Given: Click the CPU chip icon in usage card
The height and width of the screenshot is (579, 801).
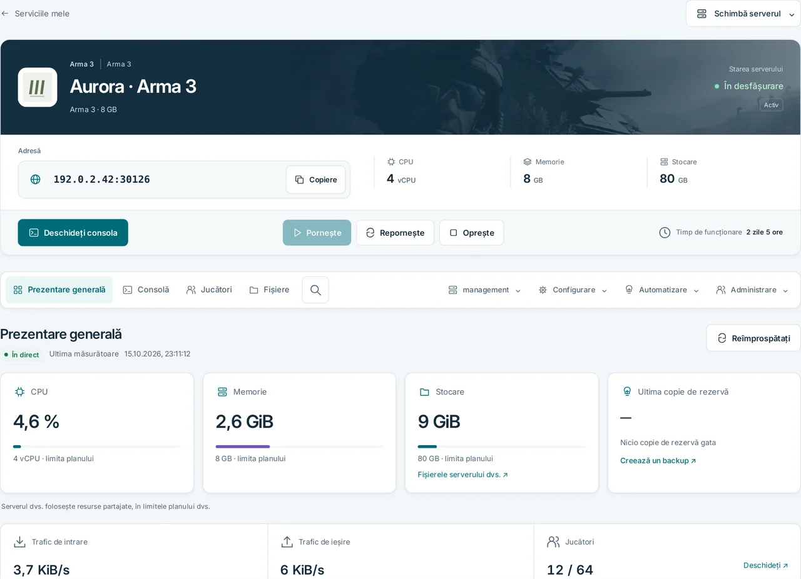Looking at the screenshot, I should pyautogui.click(x=19, y=392).
